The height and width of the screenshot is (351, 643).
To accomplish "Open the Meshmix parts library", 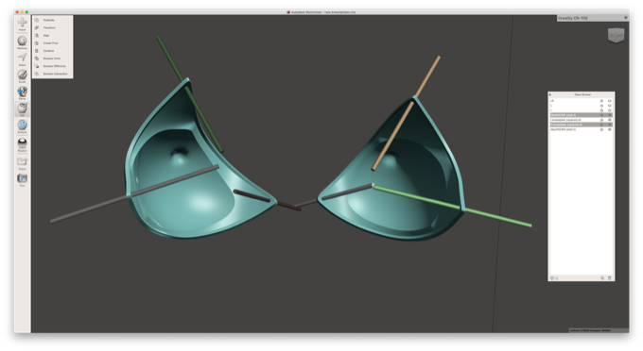I will coord(22,42).
